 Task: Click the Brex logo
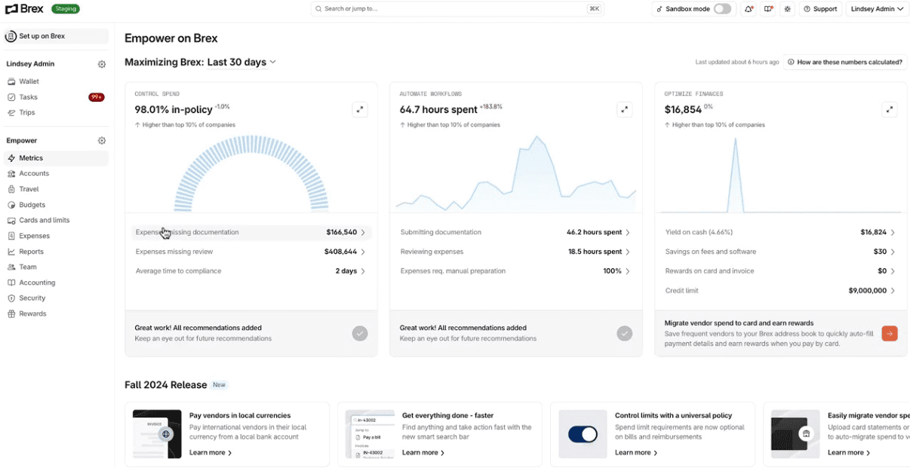pyautogui.click(x=24, y=9)
